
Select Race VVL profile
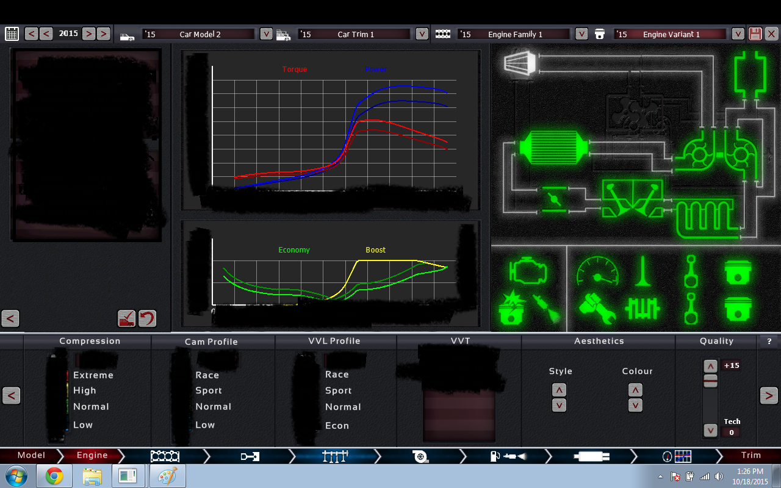337,375
